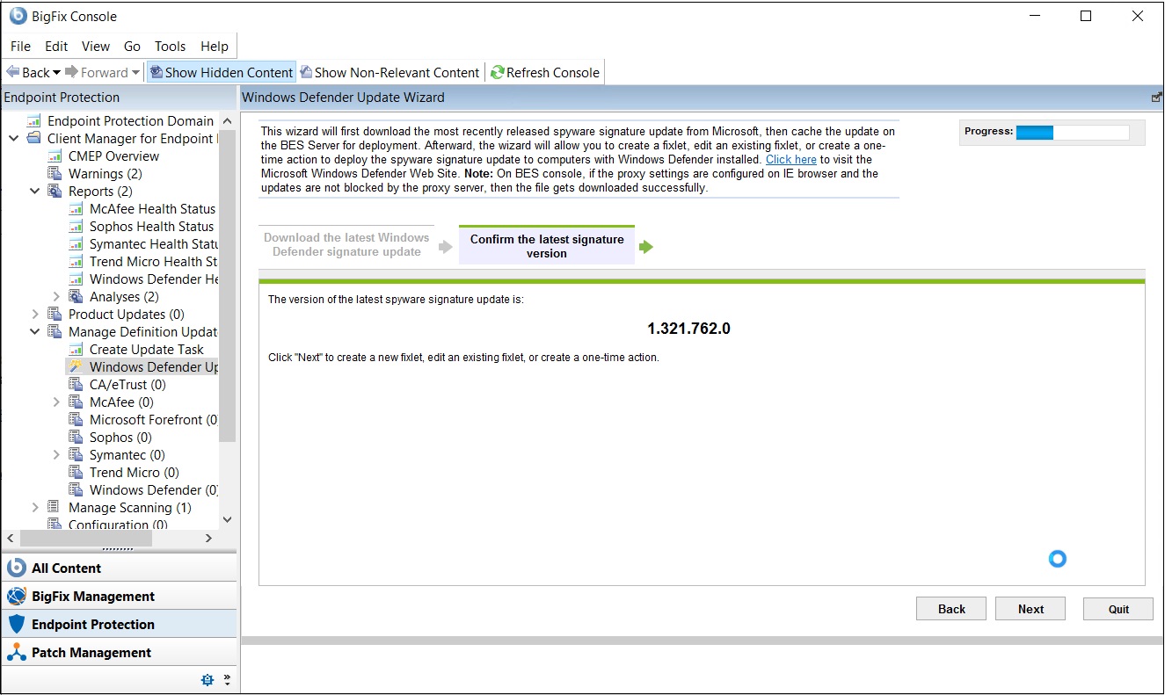Click McAfee Health Status report icon

tap(76, 209)
